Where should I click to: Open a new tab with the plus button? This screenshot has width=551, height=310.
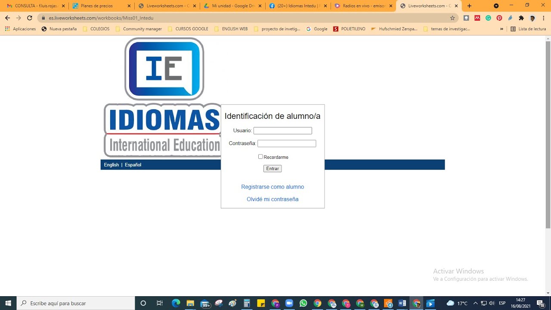(x=469, y=6)
